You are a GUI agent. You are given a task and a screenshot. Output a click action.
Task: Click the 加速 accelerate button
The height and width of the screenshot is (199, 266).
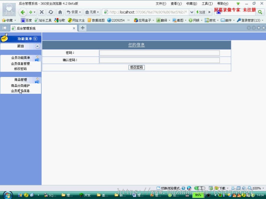[201, 12]
